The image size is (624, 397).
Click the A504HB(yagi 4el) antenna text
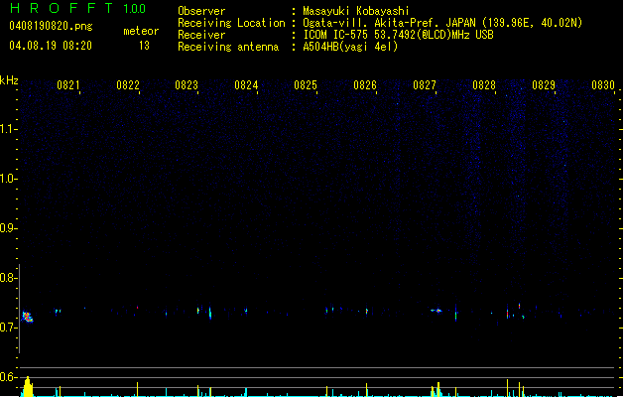350,47
